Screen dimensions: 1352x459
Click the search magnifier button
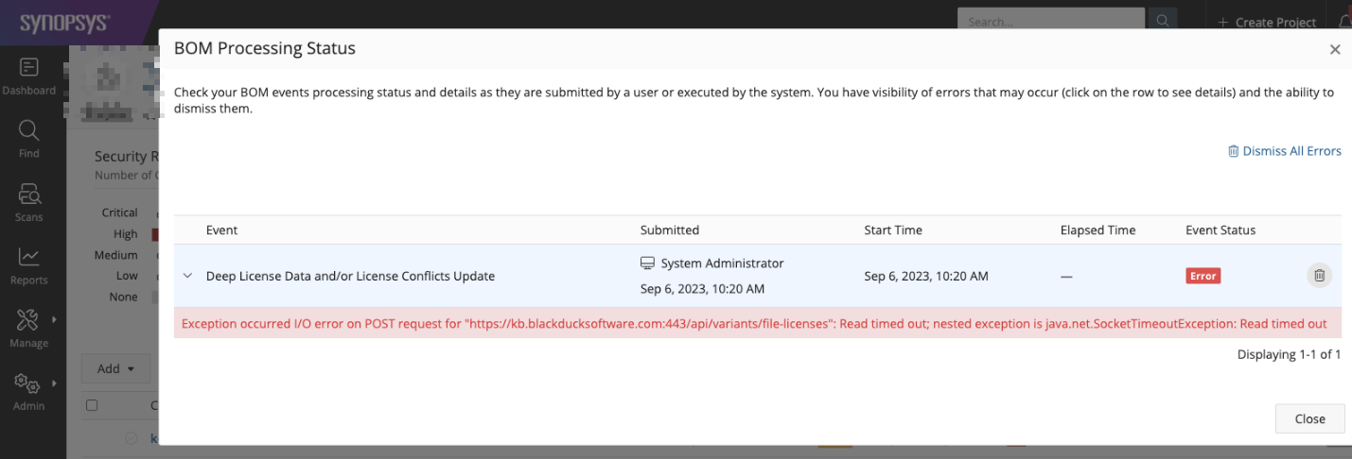tap(1163, 21)
